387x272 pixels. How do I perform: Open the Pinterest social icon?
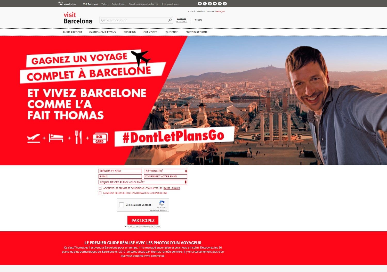click(x=220, y=4)
